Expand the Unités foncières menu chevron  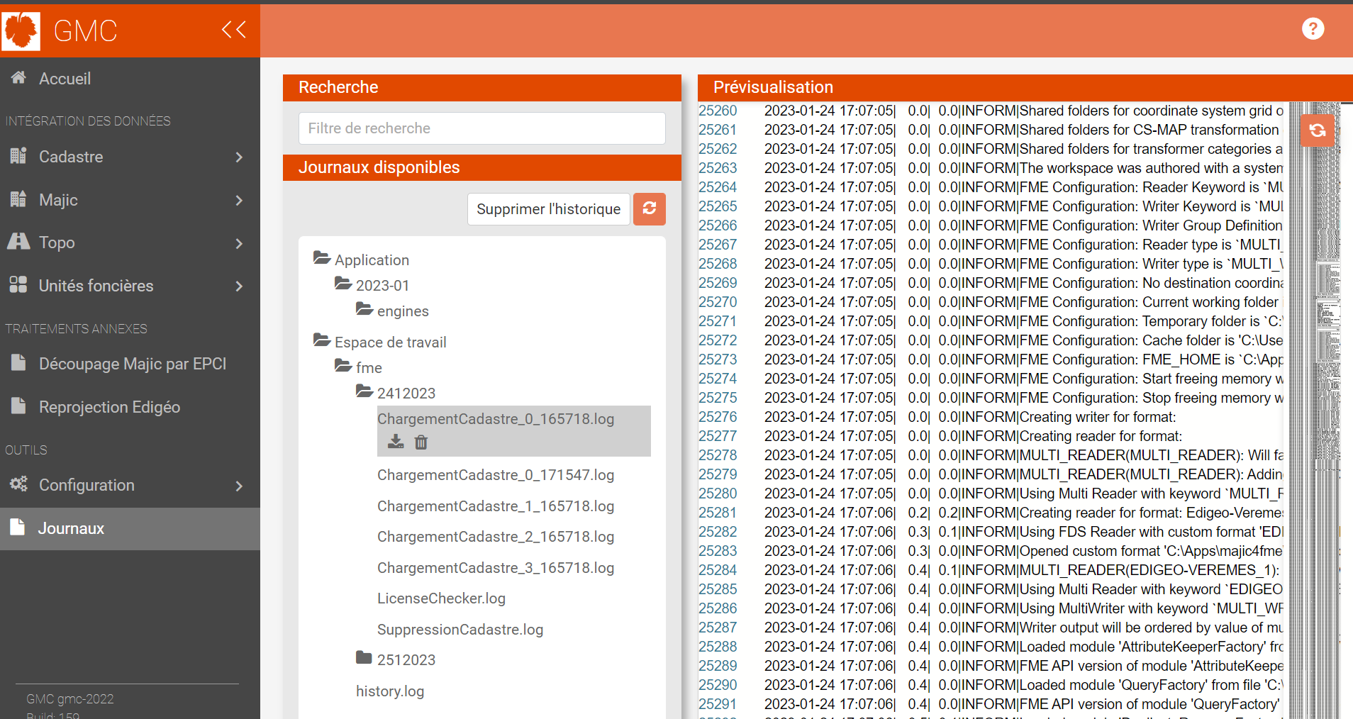click(239, 286)
